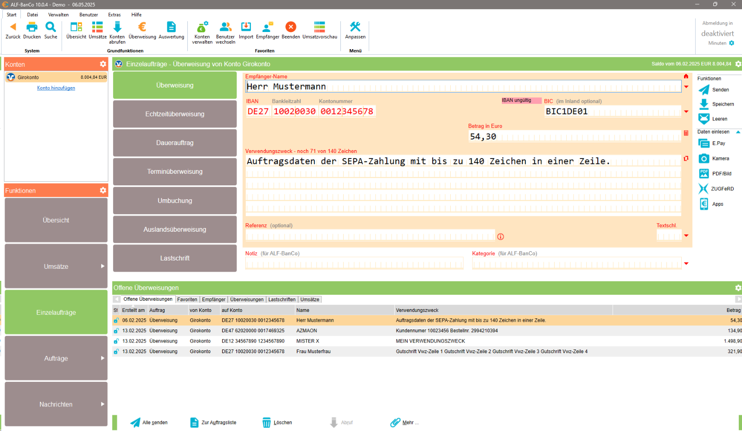Open the calculator icon beside Betrag
Image resolution: width=742 pixels, height=431 pixels.
[x=686, y=133]
